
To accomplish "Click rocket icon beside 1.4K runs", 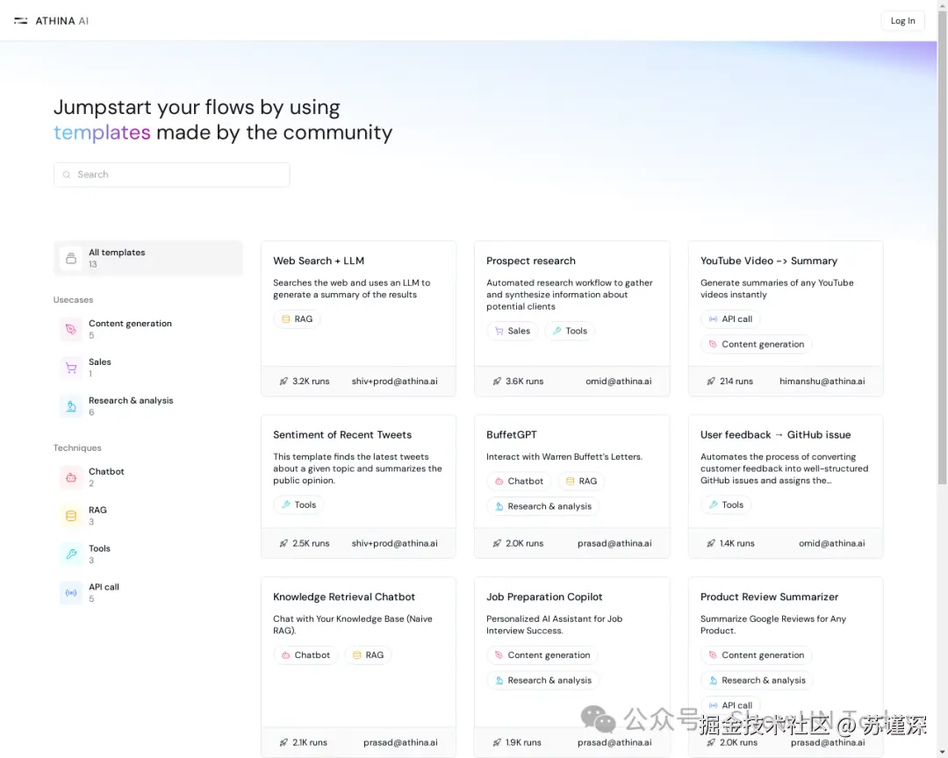I will click(711, 543).
